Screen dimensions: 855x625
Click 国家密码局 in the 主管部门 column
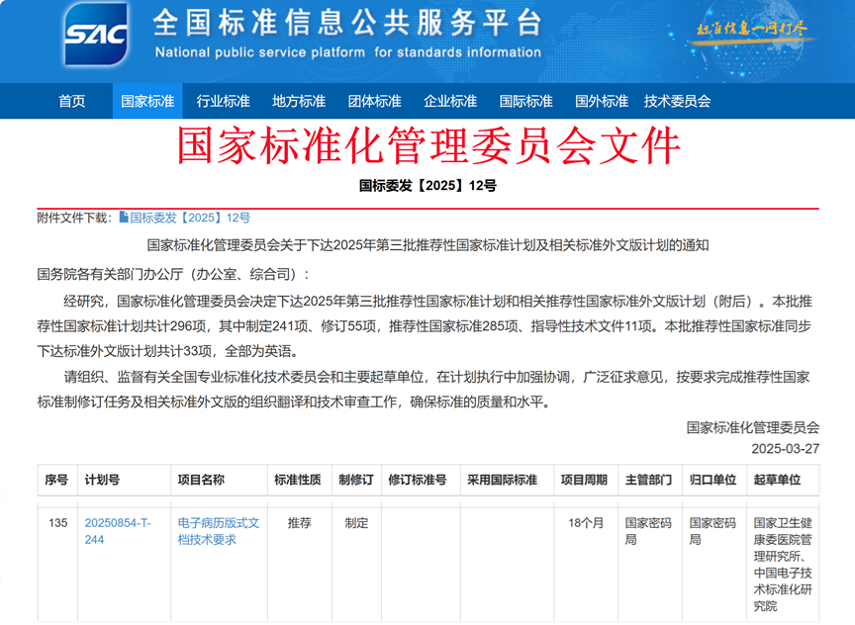coord(648,531)
